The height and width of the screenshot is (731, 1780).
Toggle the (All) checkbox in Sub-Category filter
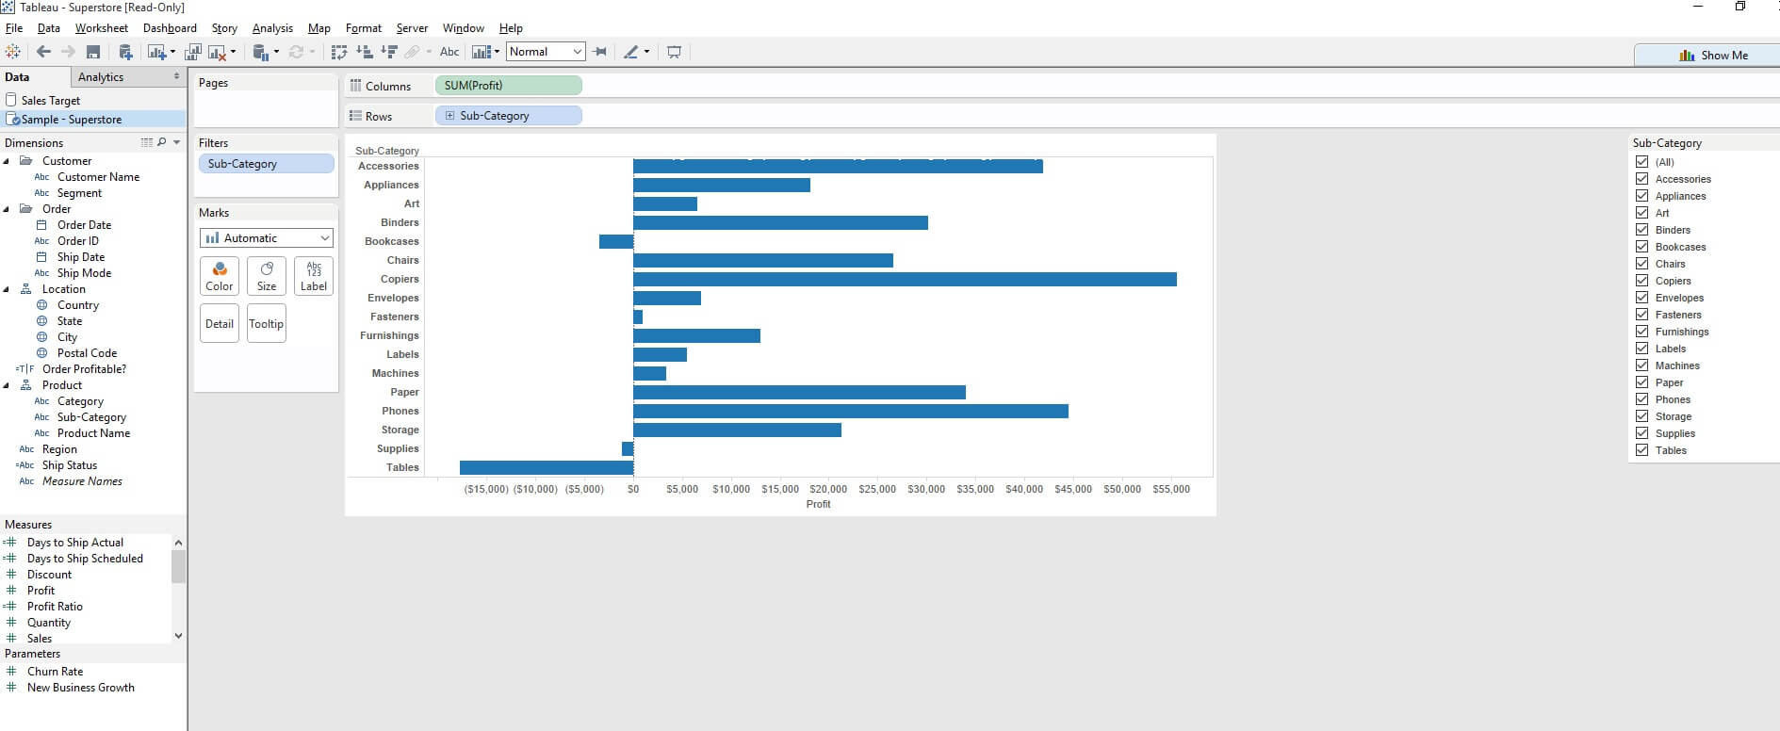pyautogui.click(x=1642, y=162)
